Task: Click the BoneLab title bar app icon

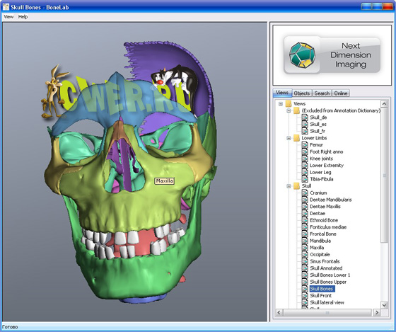Action: pos(6,7)
